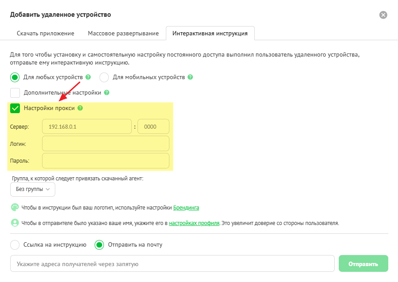
Task: Open the 'Брендинга' settings link
Action: click(x=186, y=207)
